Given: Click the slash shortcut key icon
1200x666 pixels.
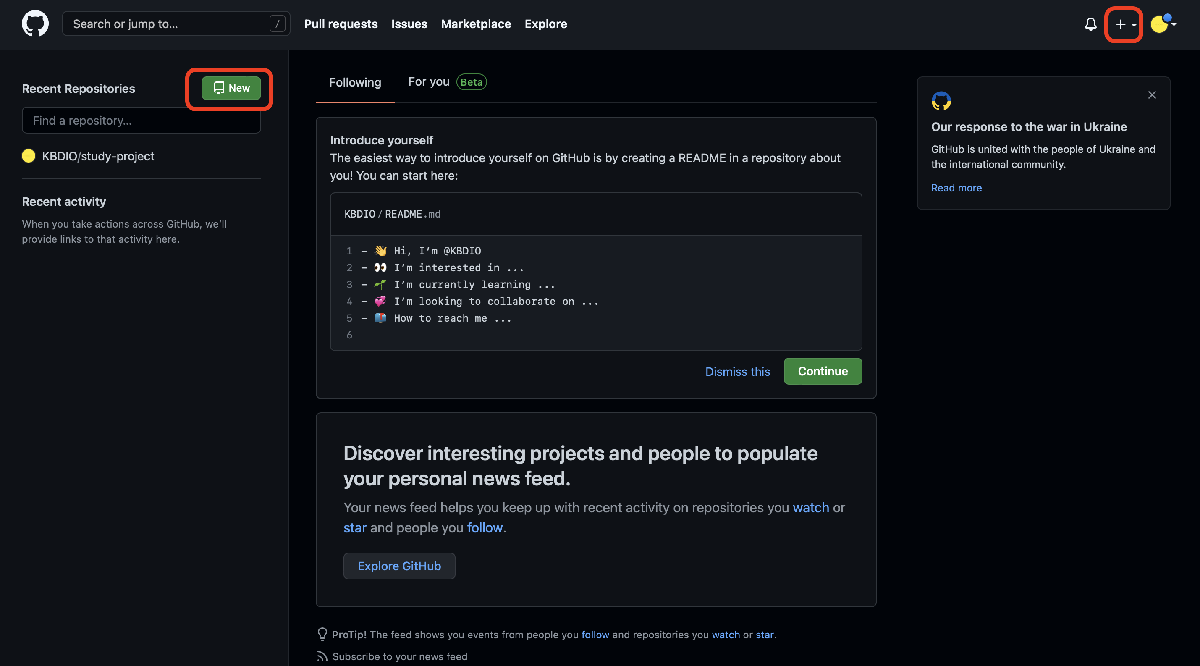Looking at the screenshot, I should coord(277,24).
